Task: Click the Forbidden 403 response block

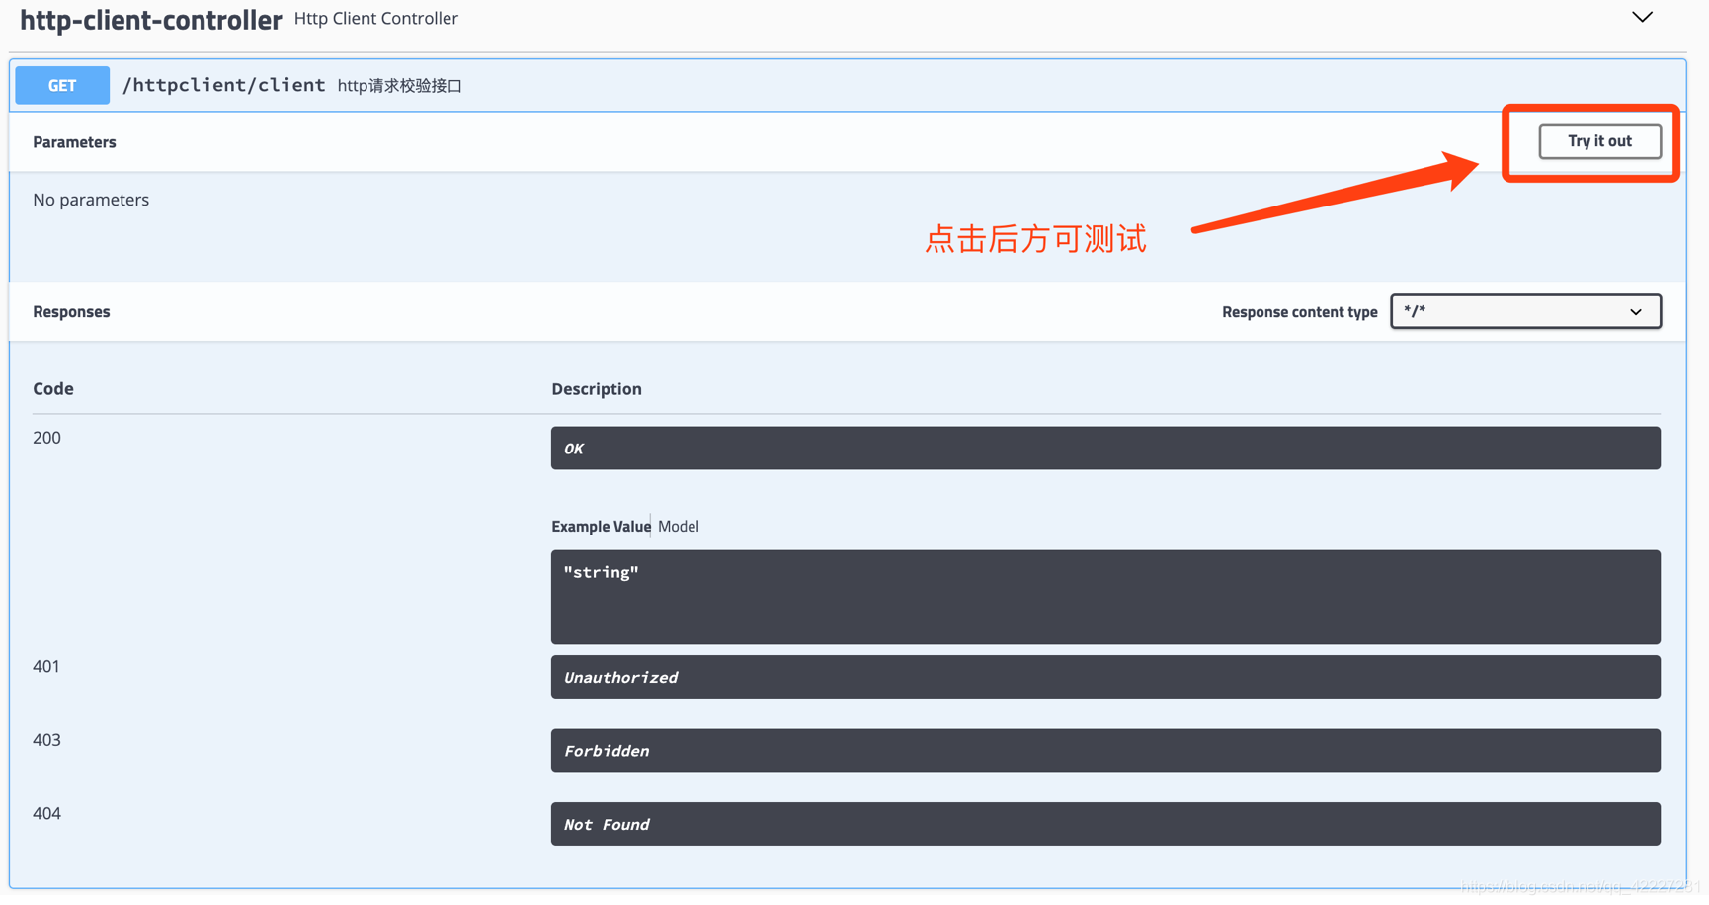Action: pyautogui.click(x=1104, y=750)
